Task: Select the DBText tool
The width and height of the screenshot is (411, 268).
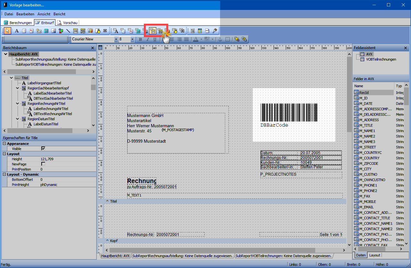Action: tap(116, 31)
